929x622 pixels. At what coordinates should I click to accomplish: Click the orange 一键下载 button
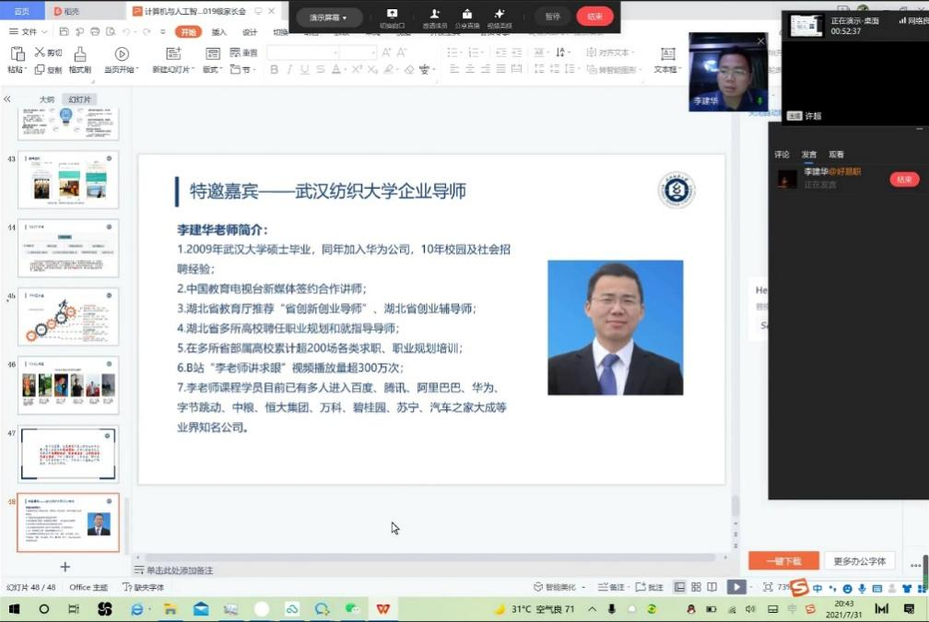(x=783, y=561)
